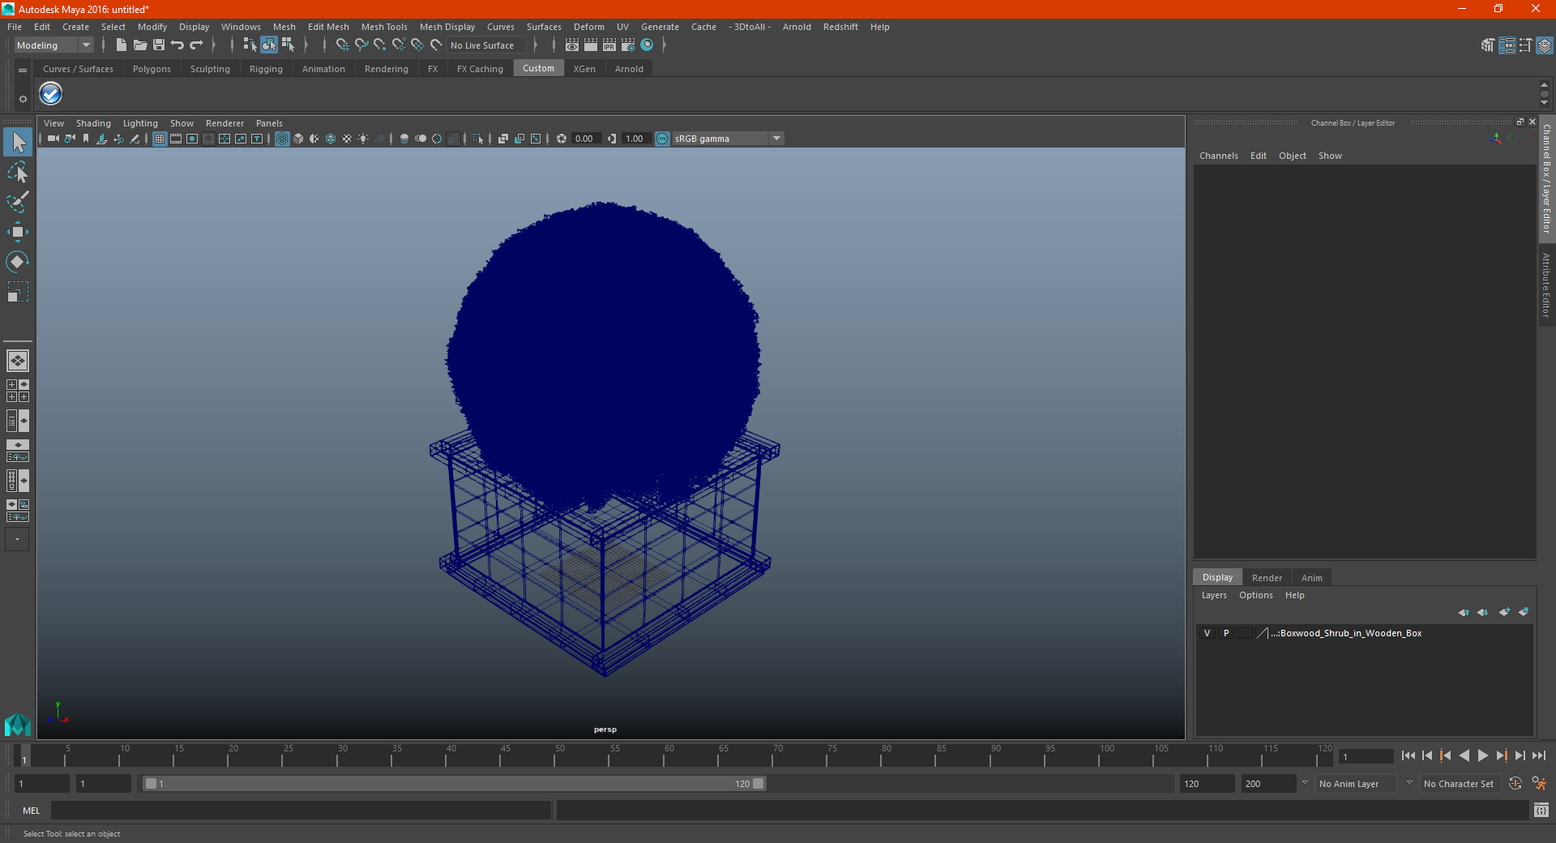Select by component type icon

288,45
